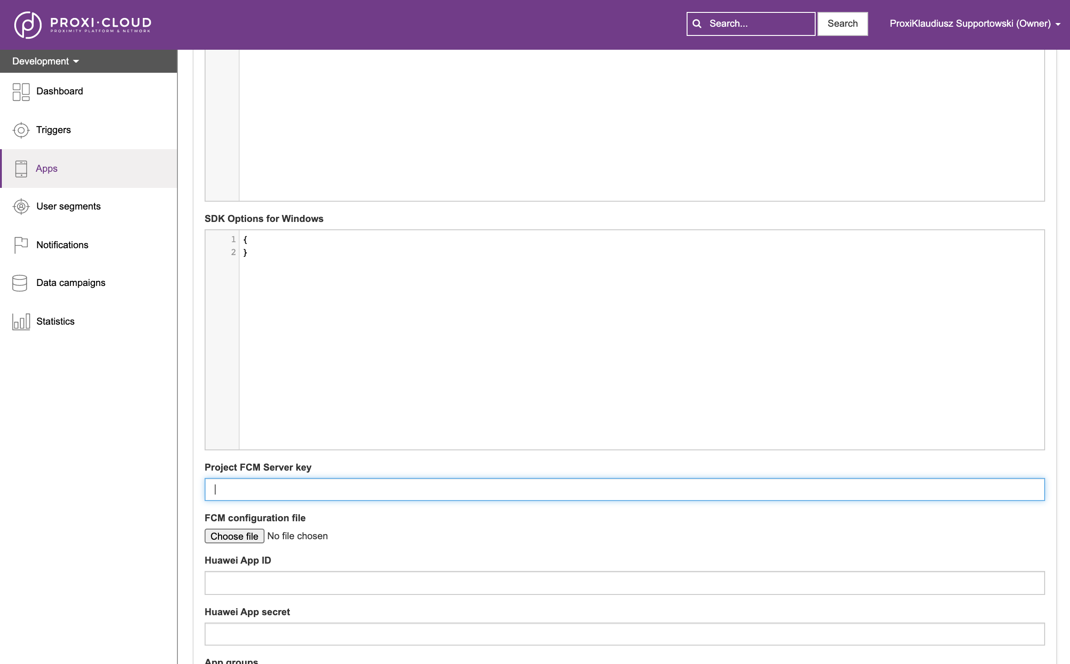Click the Apps icon in sidebar
Viewport: 1070px width, 664px height.
pos(21,168)
